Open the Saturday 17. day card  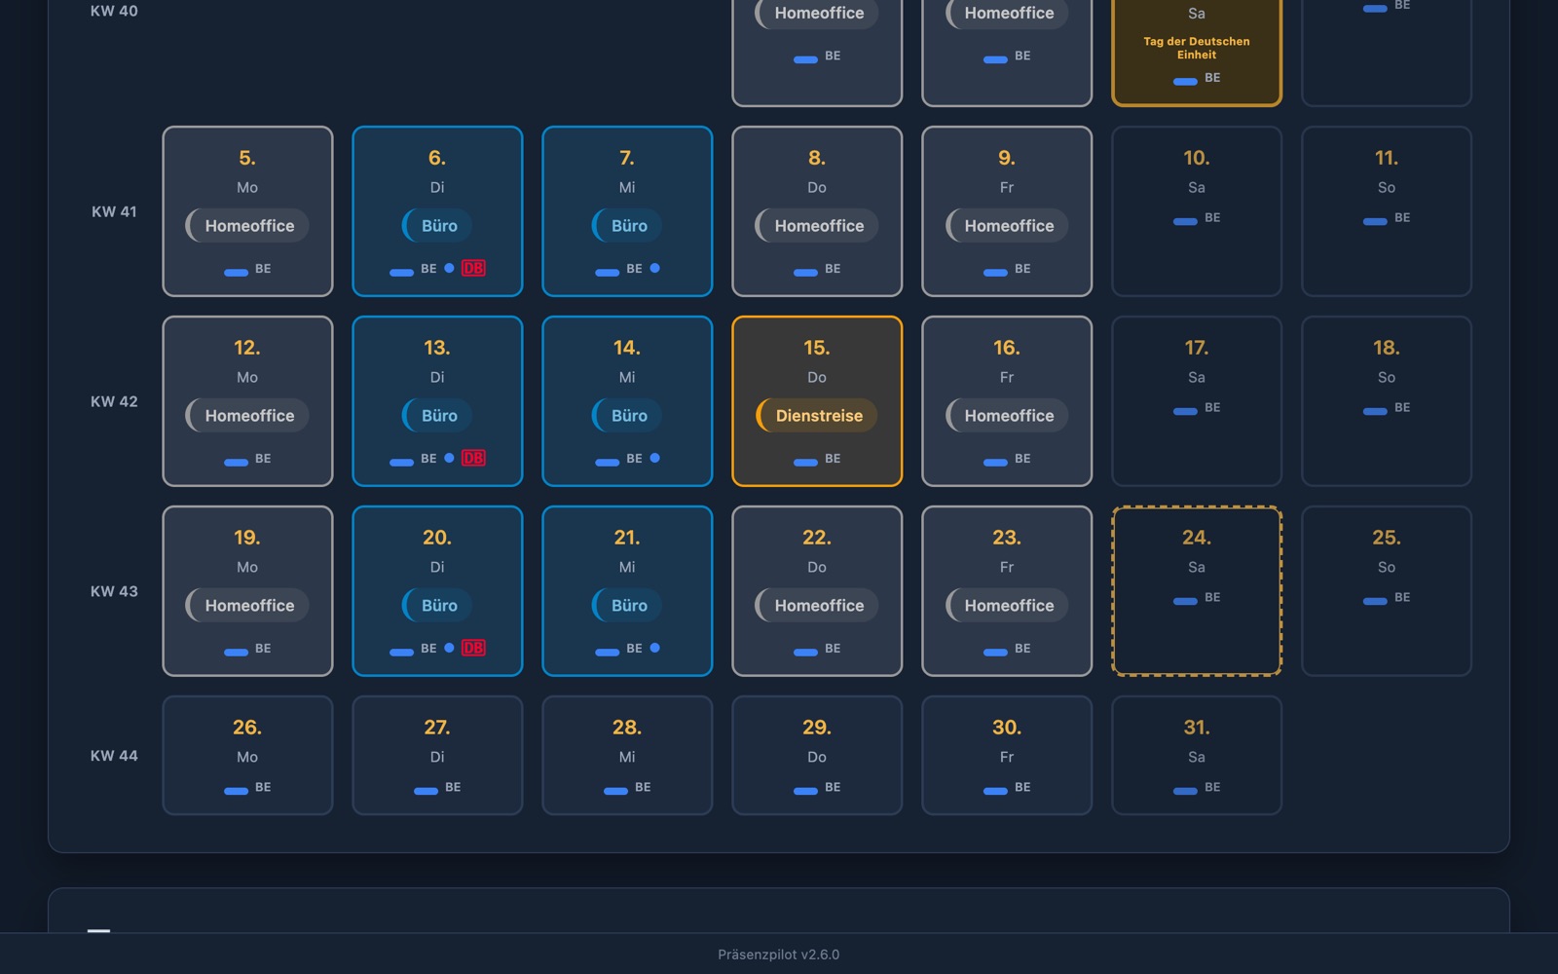1197,401
